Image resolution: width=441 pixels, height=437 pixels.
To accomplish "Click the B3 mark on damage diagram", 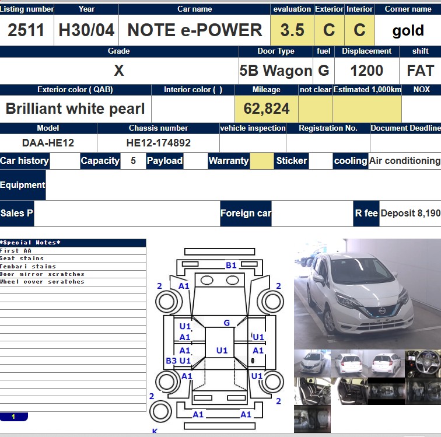I will [x=171, y=361].
